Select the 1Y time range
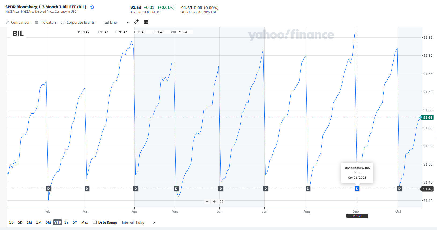The height and width of the screenshot is (230, 437). coord(66,222)
